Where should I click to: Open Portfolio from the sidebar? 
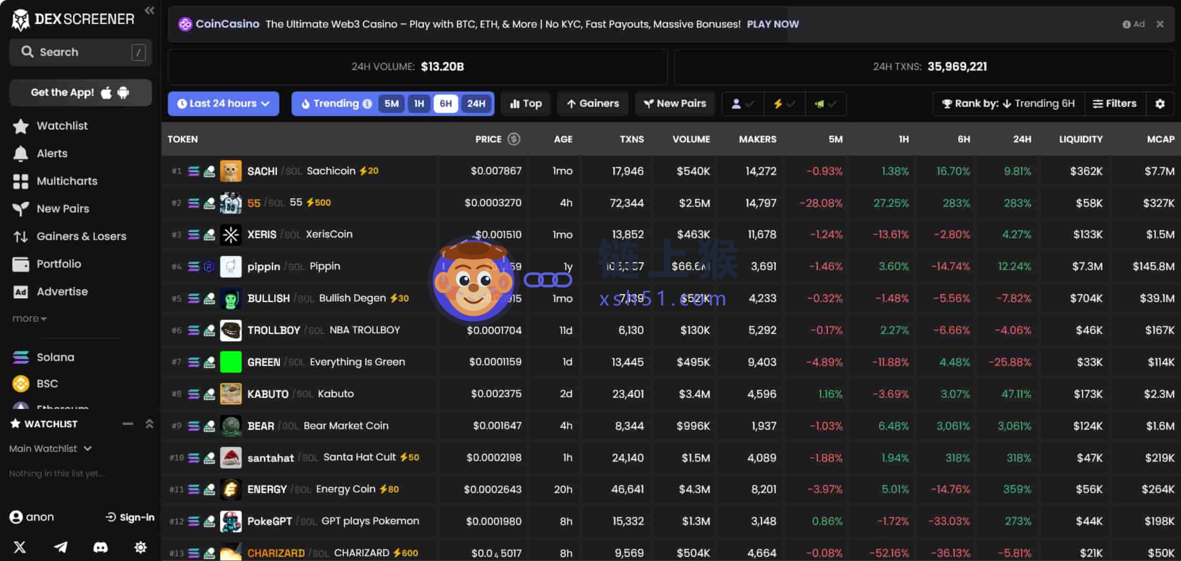(47, 264)
